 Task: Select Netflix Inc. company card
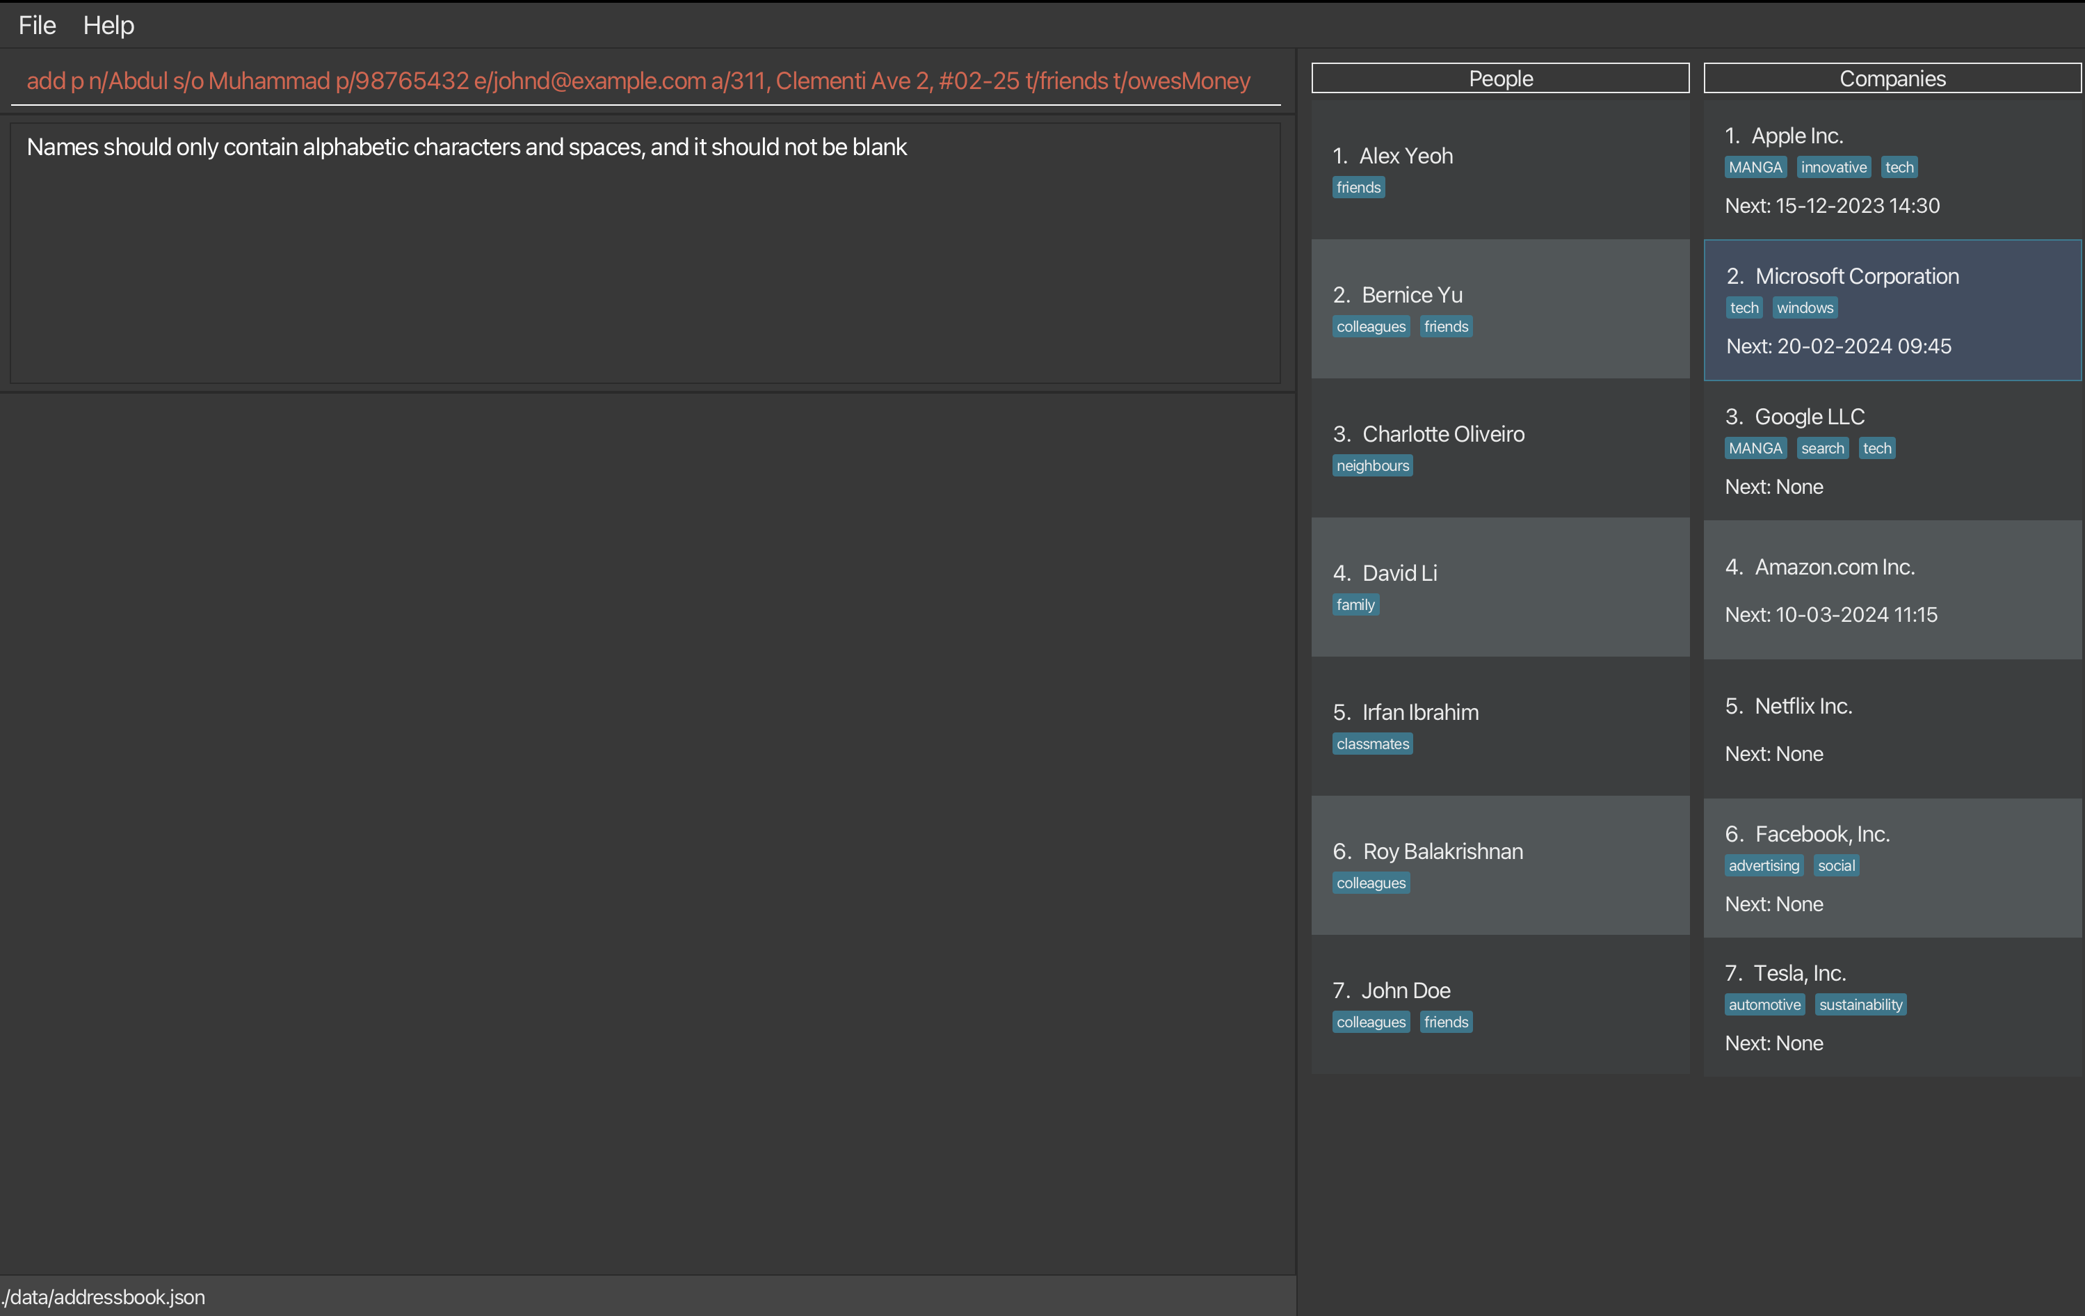(1892, 729)
